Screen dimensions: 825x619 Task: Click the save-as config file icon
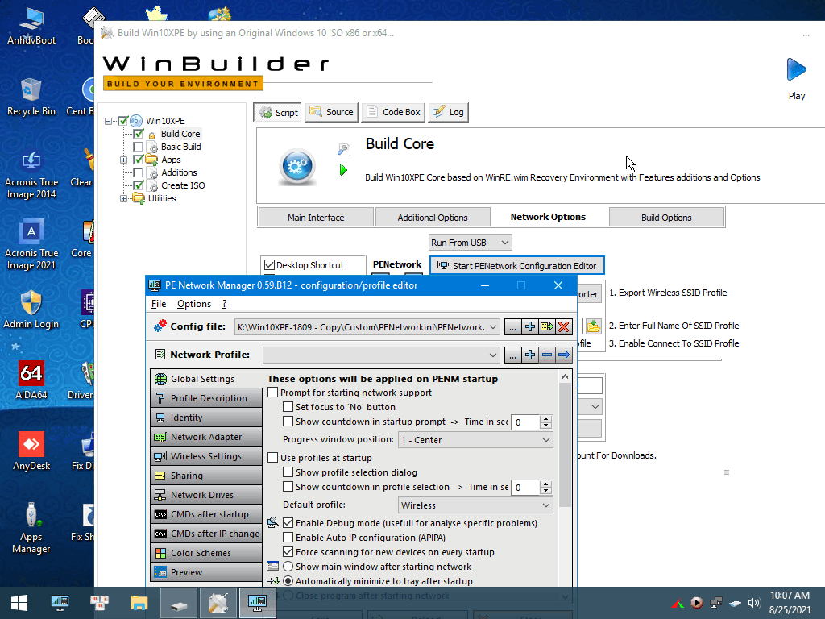pos(547,327)
